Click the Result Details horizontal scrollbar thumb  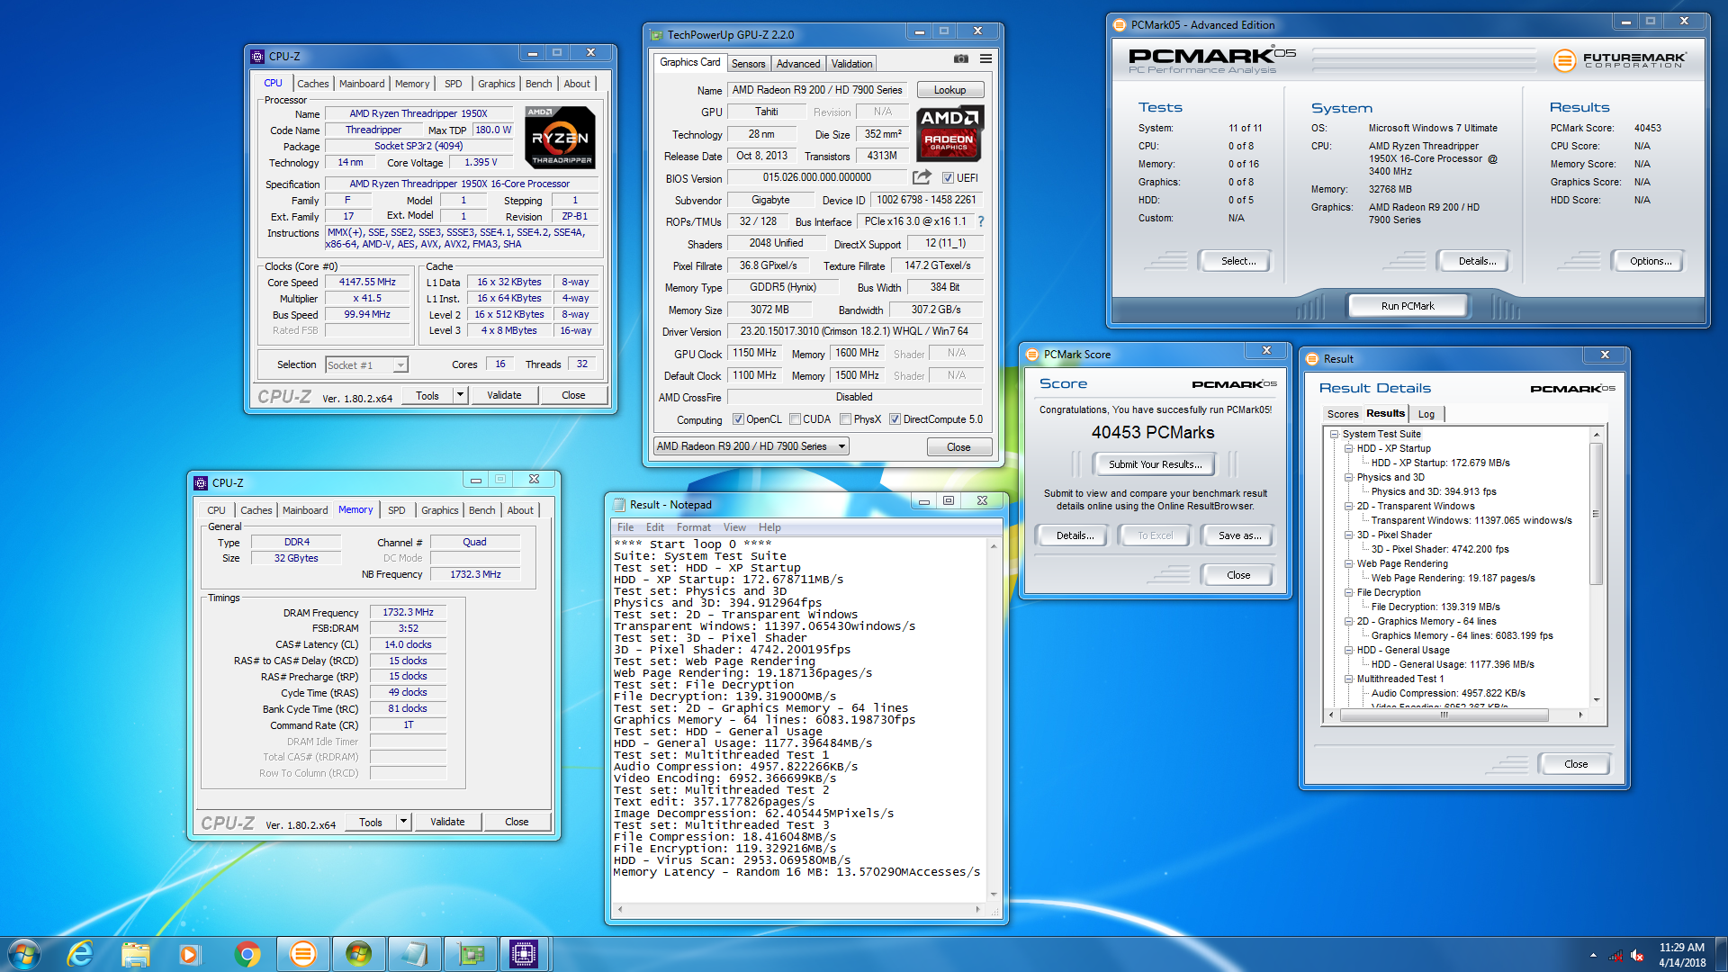coord(1444,715)
